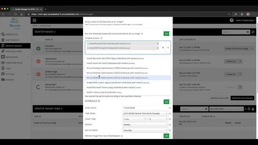Screen dimensions: 258x145
Task: Click the loading spinner icon for Marketing01
Action: [x=38, y=87]
